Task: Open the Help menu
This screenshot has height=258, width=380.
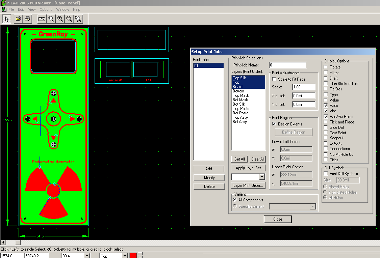Action: pos(77,9)
